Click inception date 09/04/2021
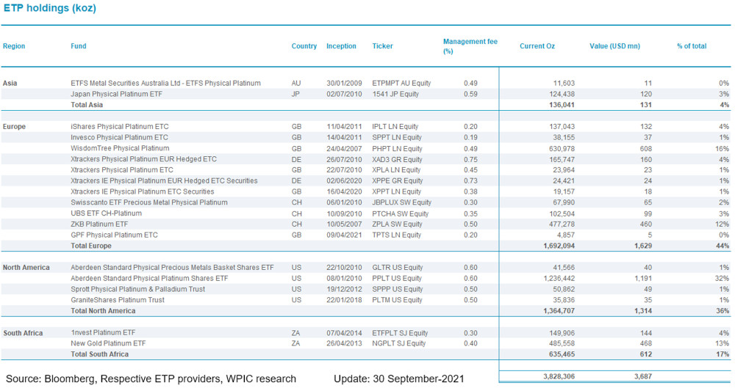735x388 pixels. point(344,235)
